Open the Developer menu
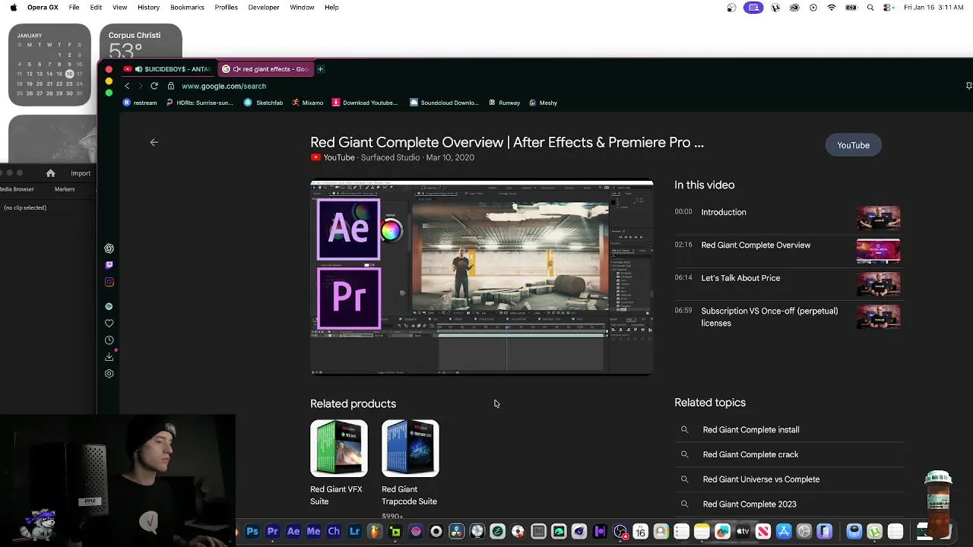This screenshot has height=547, width=973. click(264, 8)
